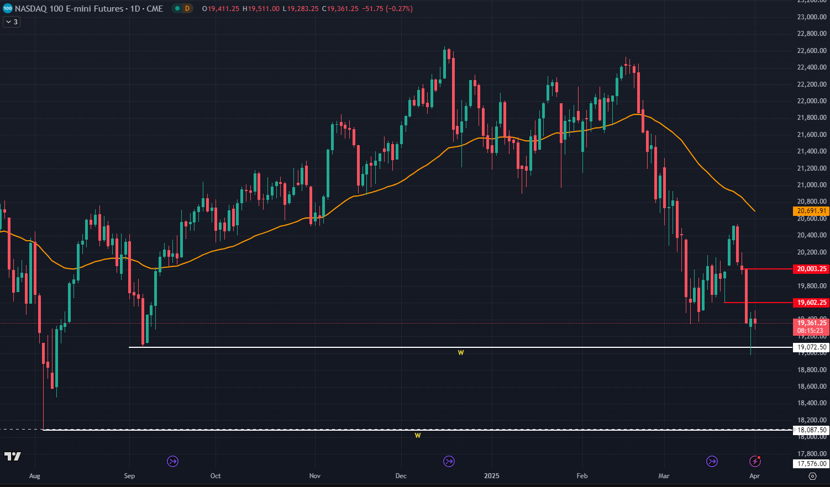Click the 22,600.00 price axis label
Viewport: 830px width, 487px height.
pyautogui.click(x=812, y=51)
